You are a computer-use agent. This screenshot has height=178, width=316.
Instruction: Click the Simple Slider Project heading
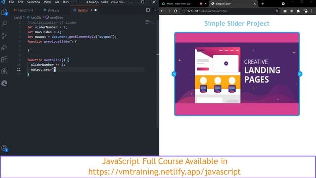pos(237,23)
